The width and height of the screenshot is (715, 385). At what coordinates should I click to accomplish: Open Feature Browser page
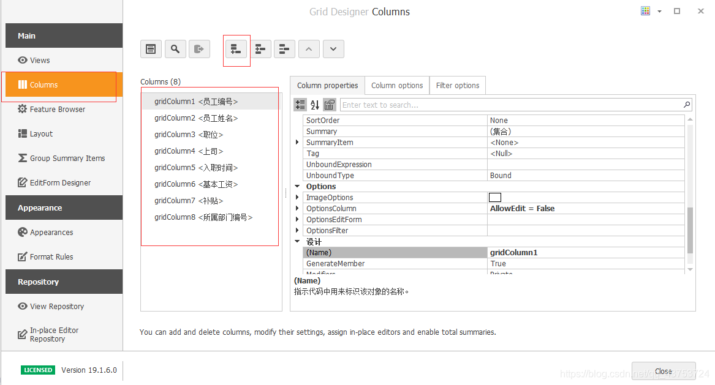click(64, 110)
